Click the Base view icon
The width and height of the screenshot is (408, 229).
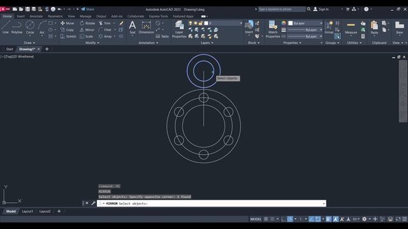400,27
